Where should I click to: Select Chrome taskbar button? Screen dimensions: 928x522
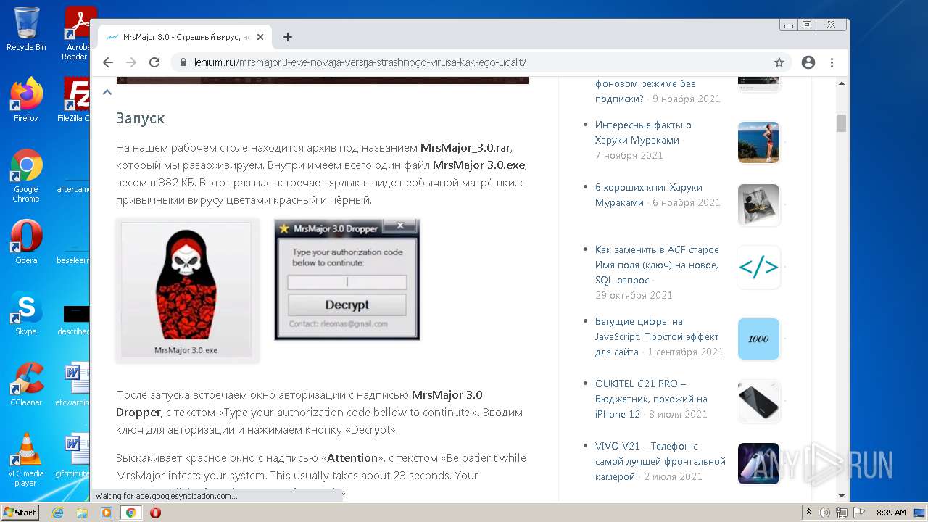[131, 513]
